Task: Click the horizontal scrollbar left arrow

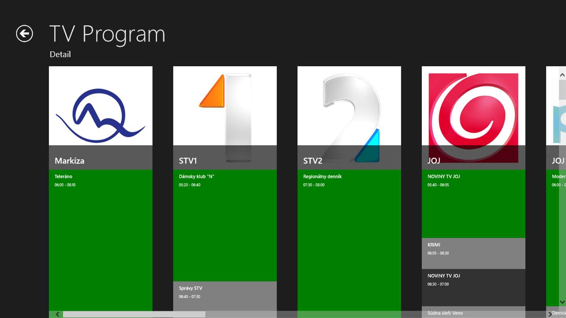Action: click(57, 314)
